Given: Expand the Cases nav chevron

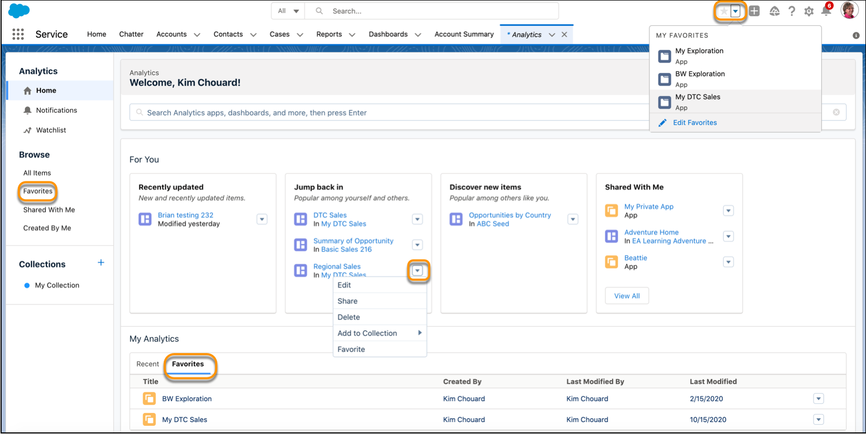Looking at the screenshot, I should (x=300, y=35).
